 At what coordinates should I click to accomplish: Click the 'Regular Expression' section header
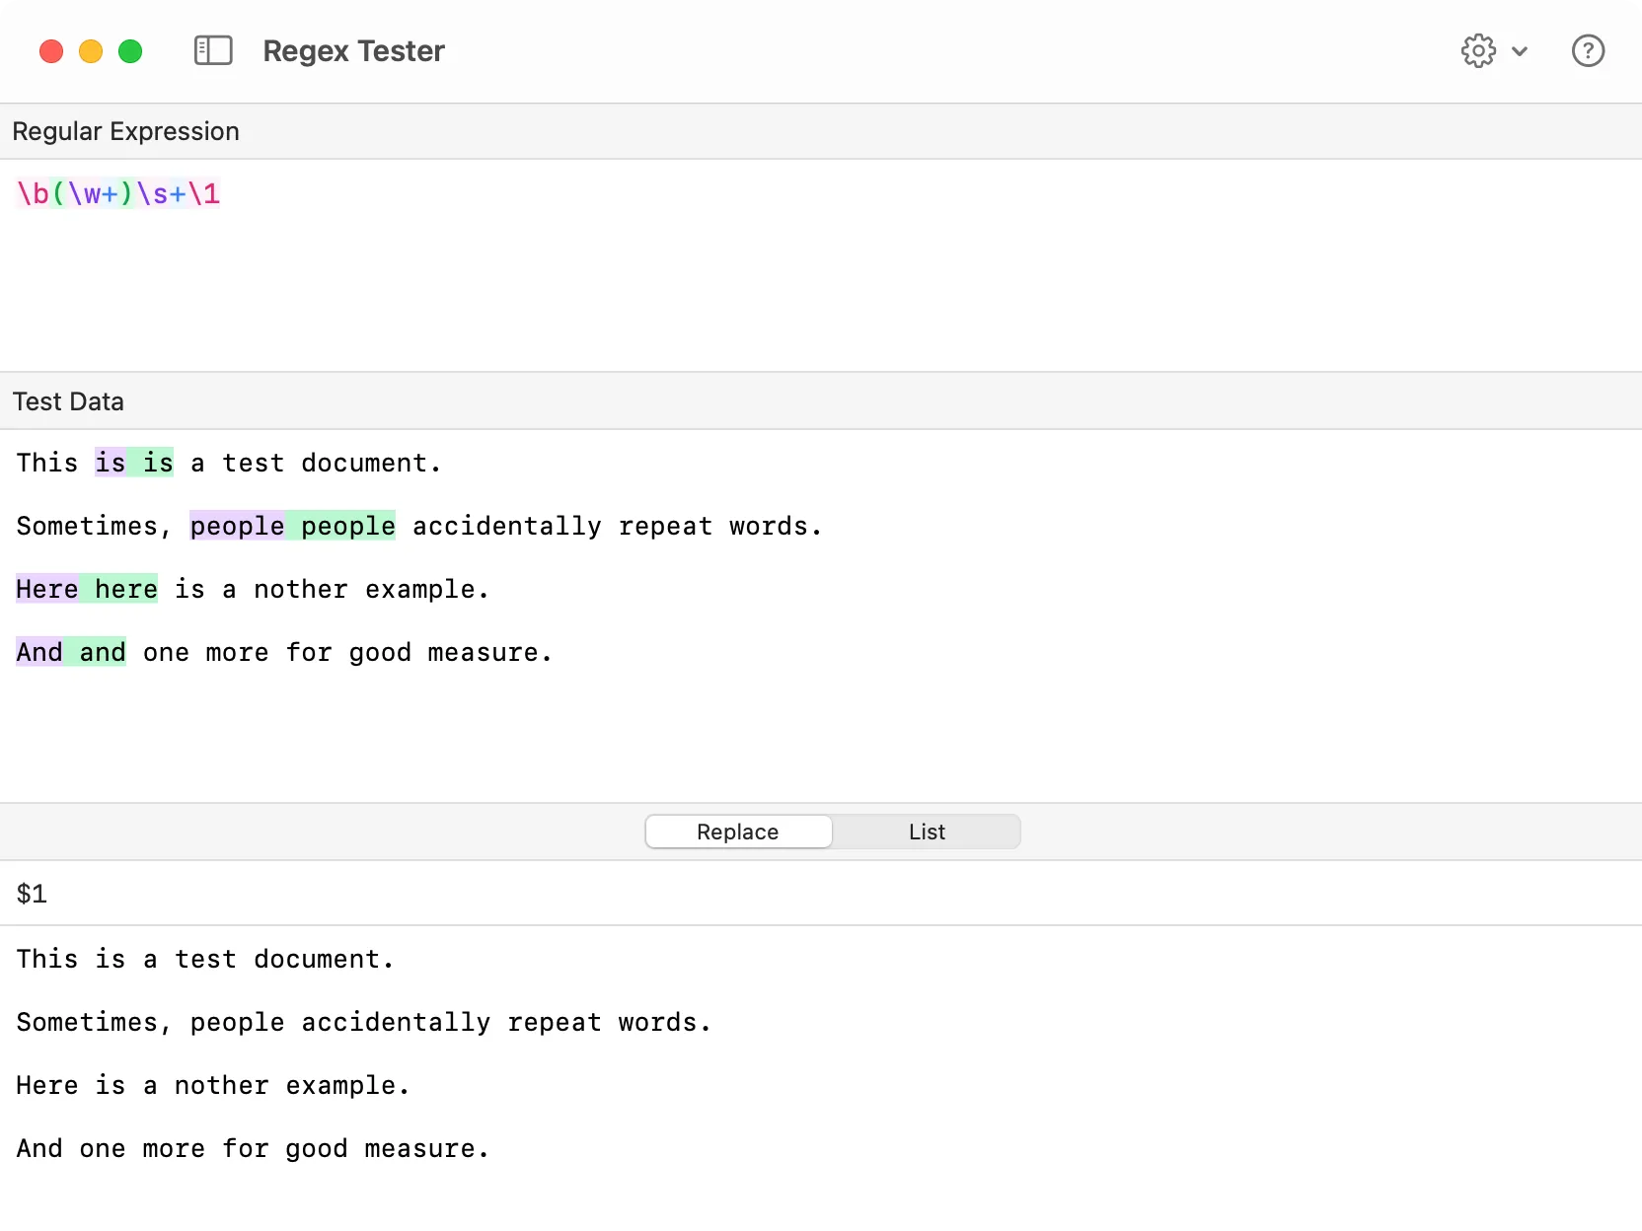point(125,130)
